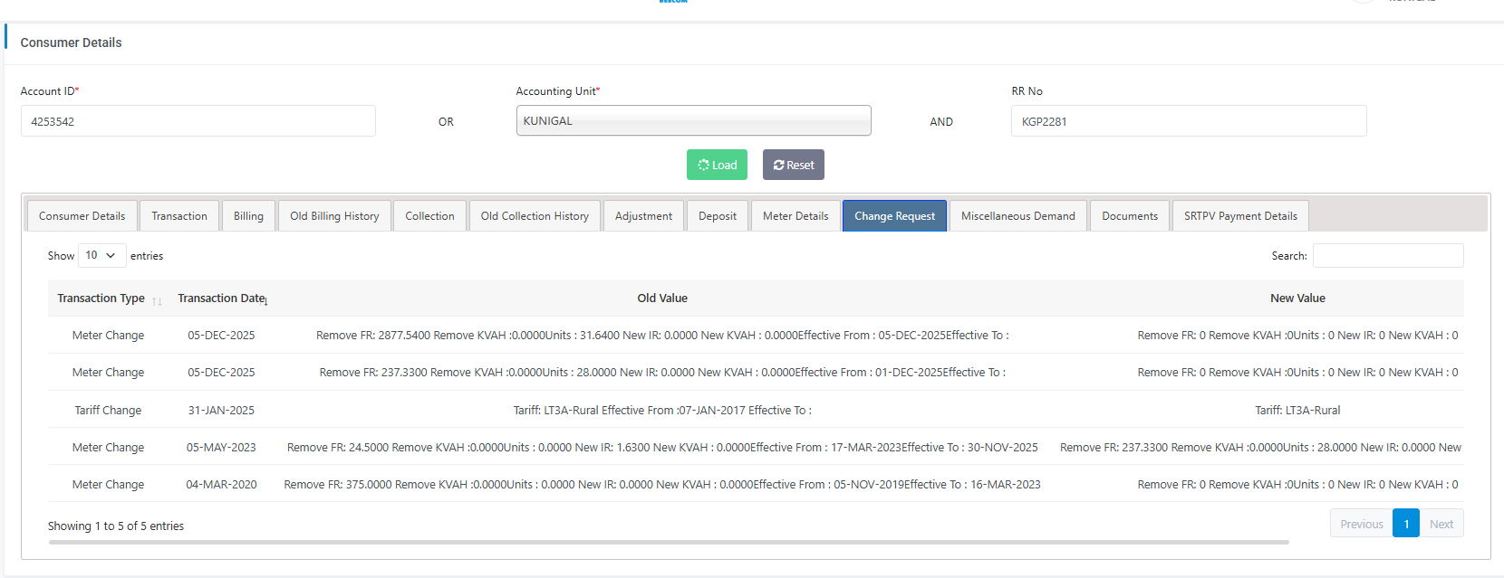This screenshot has width=1504, height=578.
Task: Open the Adjustment tab
Action: pyautogui.click(x=643, y=216)
